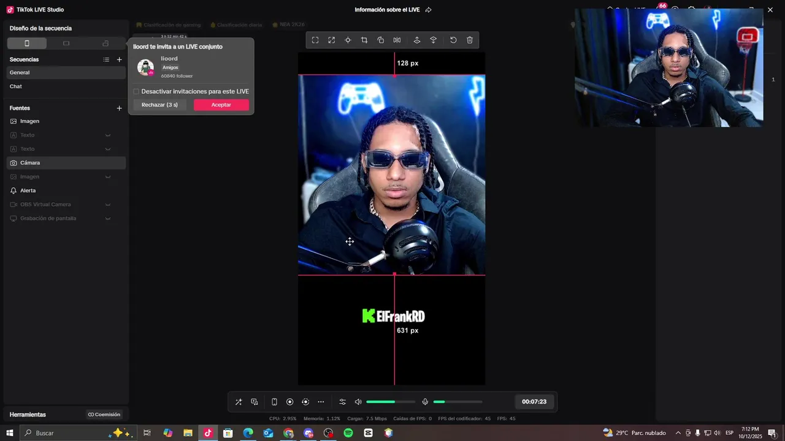Switch to the landscape layout tab

66,43
